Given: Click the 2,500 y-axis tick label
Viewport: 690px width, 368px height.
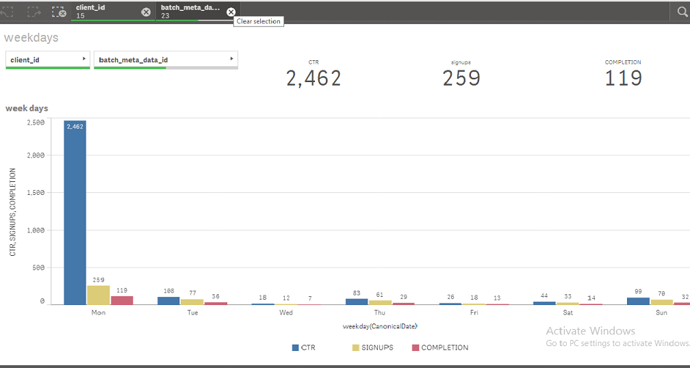Looking at the screenshot, I should (x=36, y=122).
